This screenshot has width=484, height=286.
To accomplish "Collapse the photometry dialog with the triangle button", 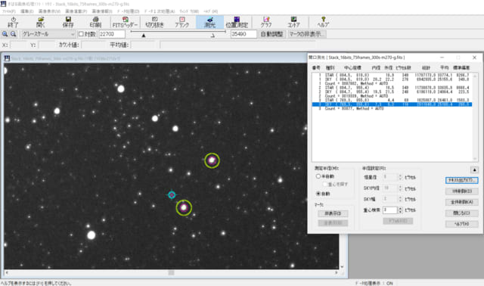I will tap(474, 170).
